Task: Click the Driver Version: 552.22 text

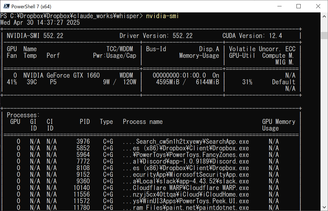Action: [x=156, y=36]
